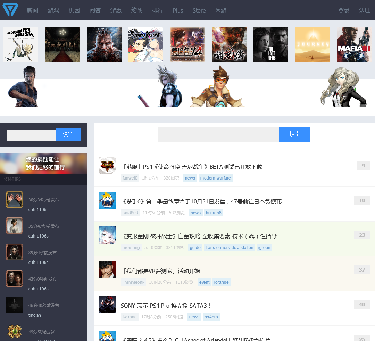Open the donation banner 您的捐助能让我们更好的前行
Viewport: 375px width, 341px height.
(43, 164)
